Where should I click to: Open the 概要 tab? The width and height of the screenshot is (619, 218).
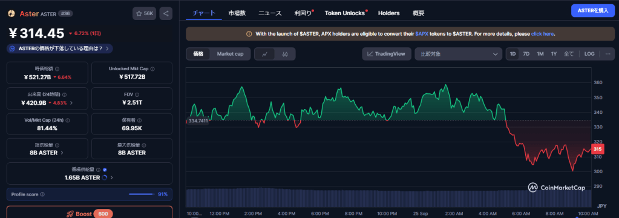pyautogui.click(x=419, y=13)
